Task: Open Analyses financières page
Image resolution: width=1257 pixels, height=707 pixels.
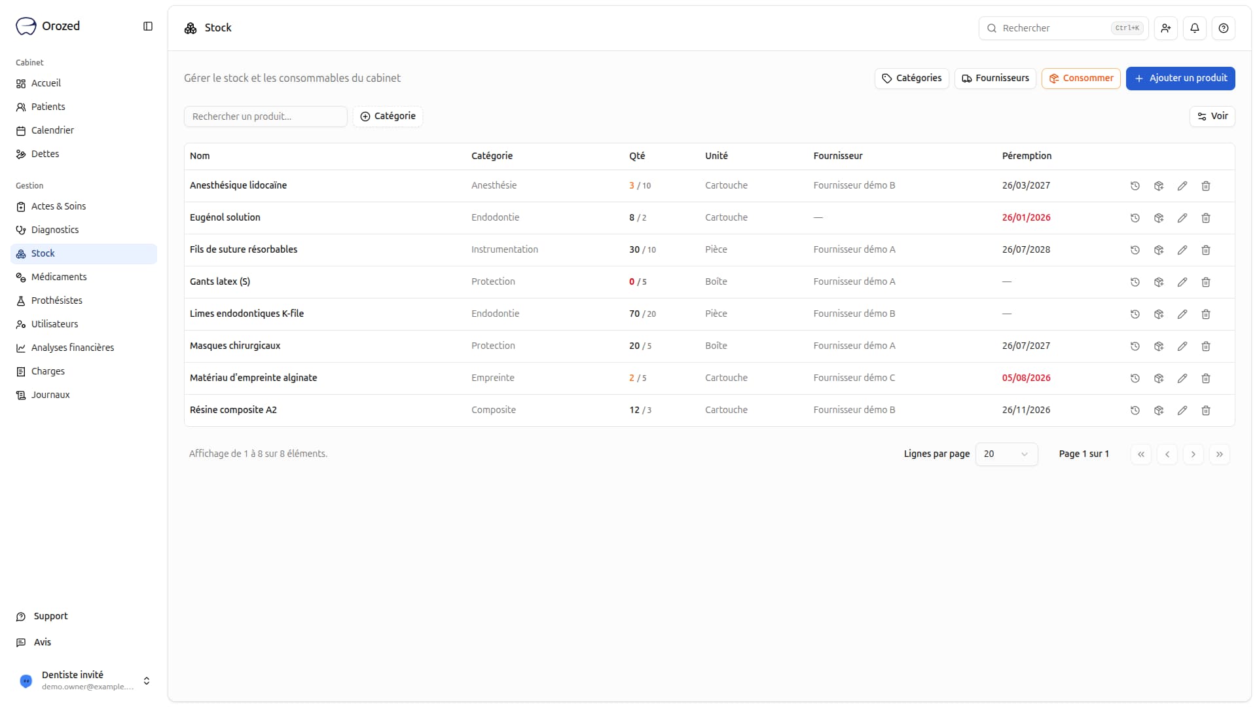Action: click(84, 348)
